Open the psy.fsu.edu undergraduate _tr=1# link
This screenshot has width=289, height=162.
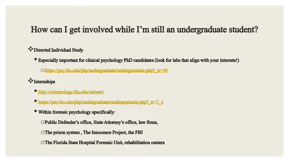click(106, 70)
